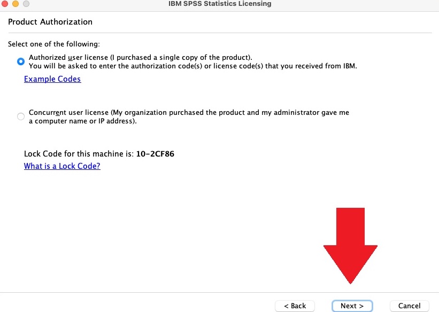Click the 'What is a Lock Code?' link
This screenshot has width=439, height=312.
(62, 166)
